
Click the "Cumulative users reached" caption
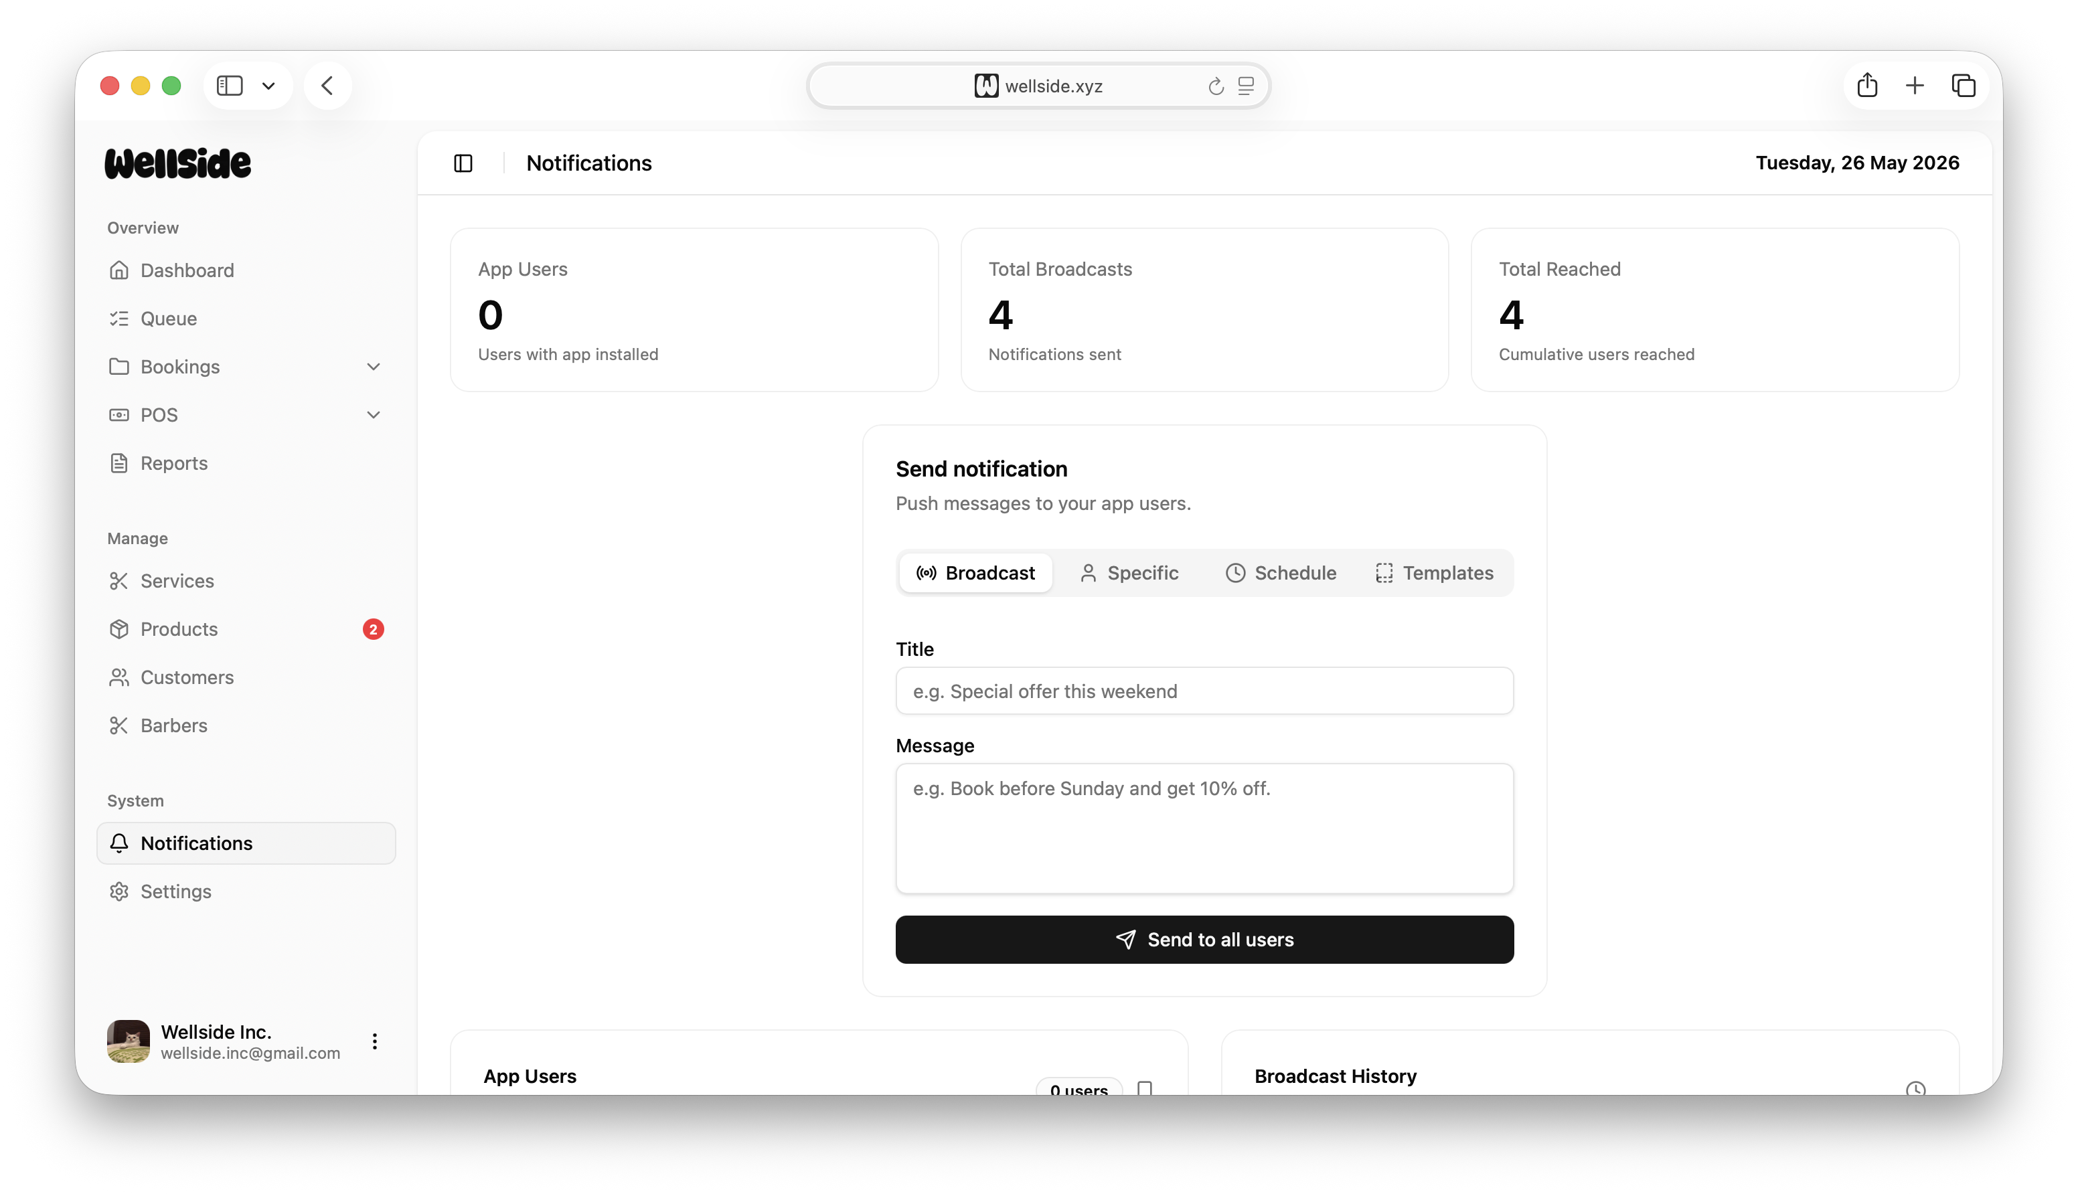pyautogui.click(x=1597, y=354)
